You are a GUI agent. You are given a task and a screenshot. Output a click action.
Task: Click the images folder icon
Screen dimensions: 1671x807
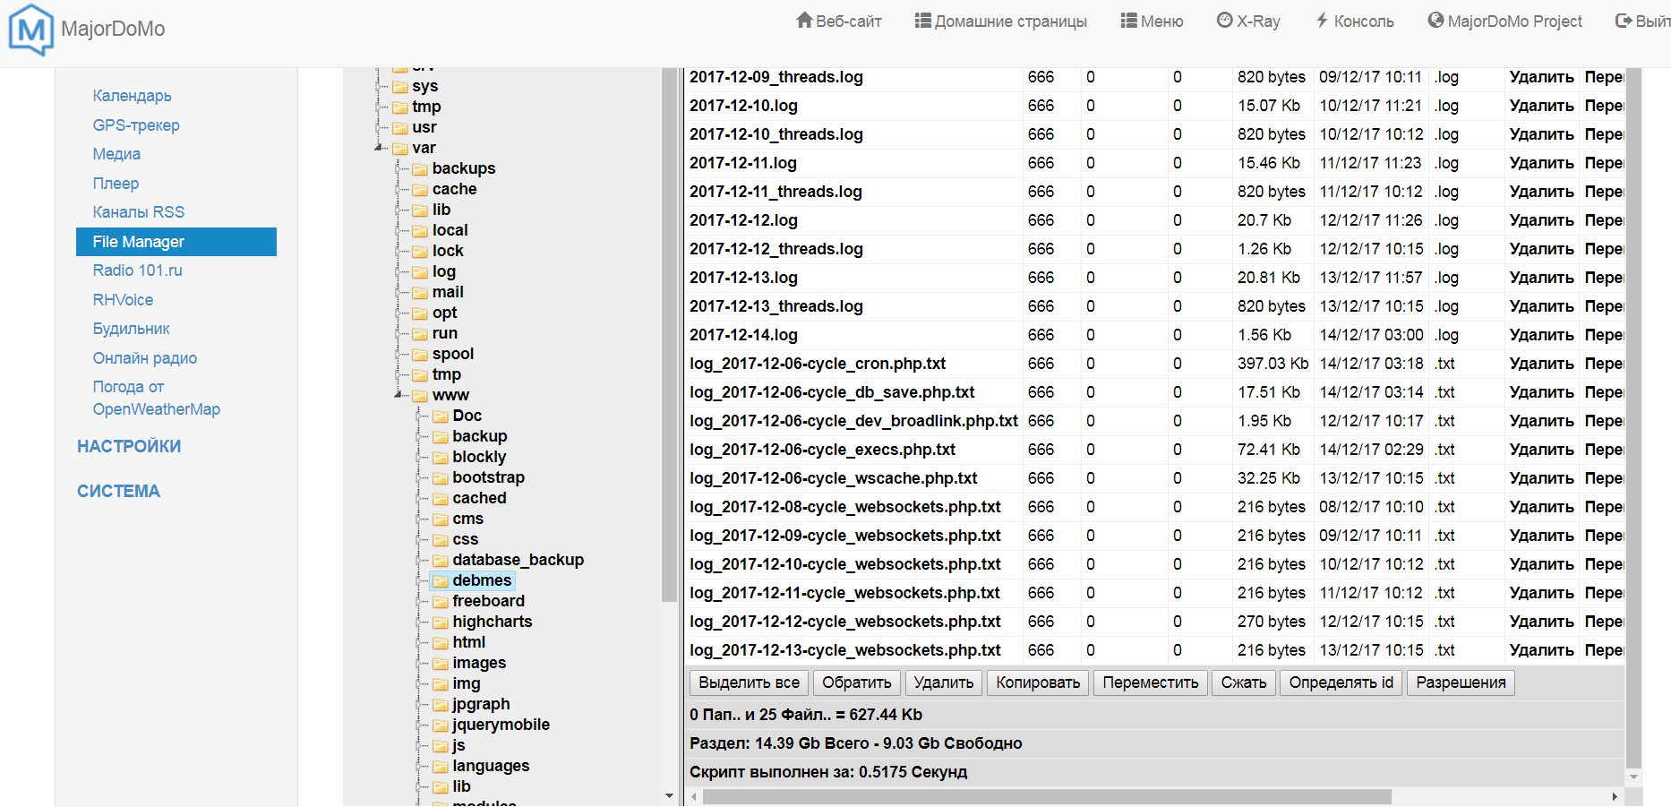(441, 664)
